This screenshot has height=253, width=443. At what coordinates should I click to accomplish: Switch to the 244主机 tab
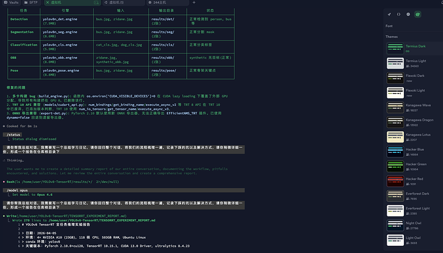click(168, 3)
